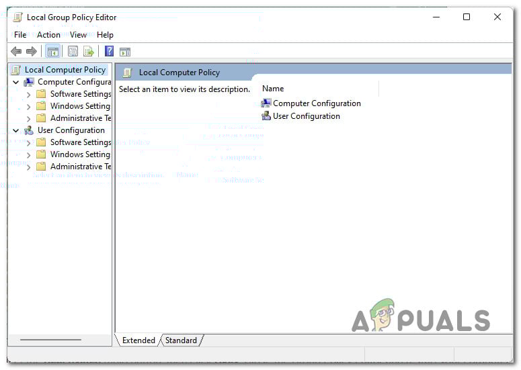This screenshot has width=521, height=370.
Task: Click the Properties toolbar icon
Action: pyautogui.click(x=73, y=52)
